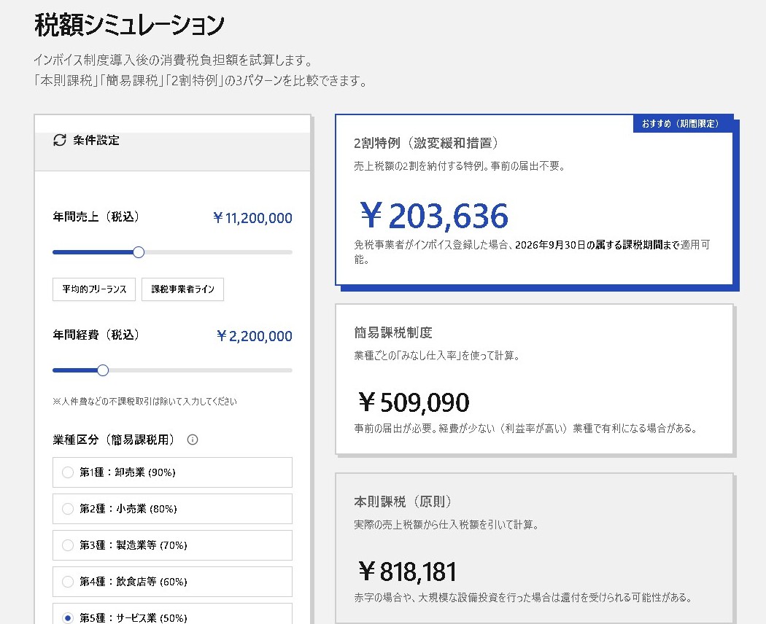Select radio button 第5種：サービス業 (50%)

69,617
